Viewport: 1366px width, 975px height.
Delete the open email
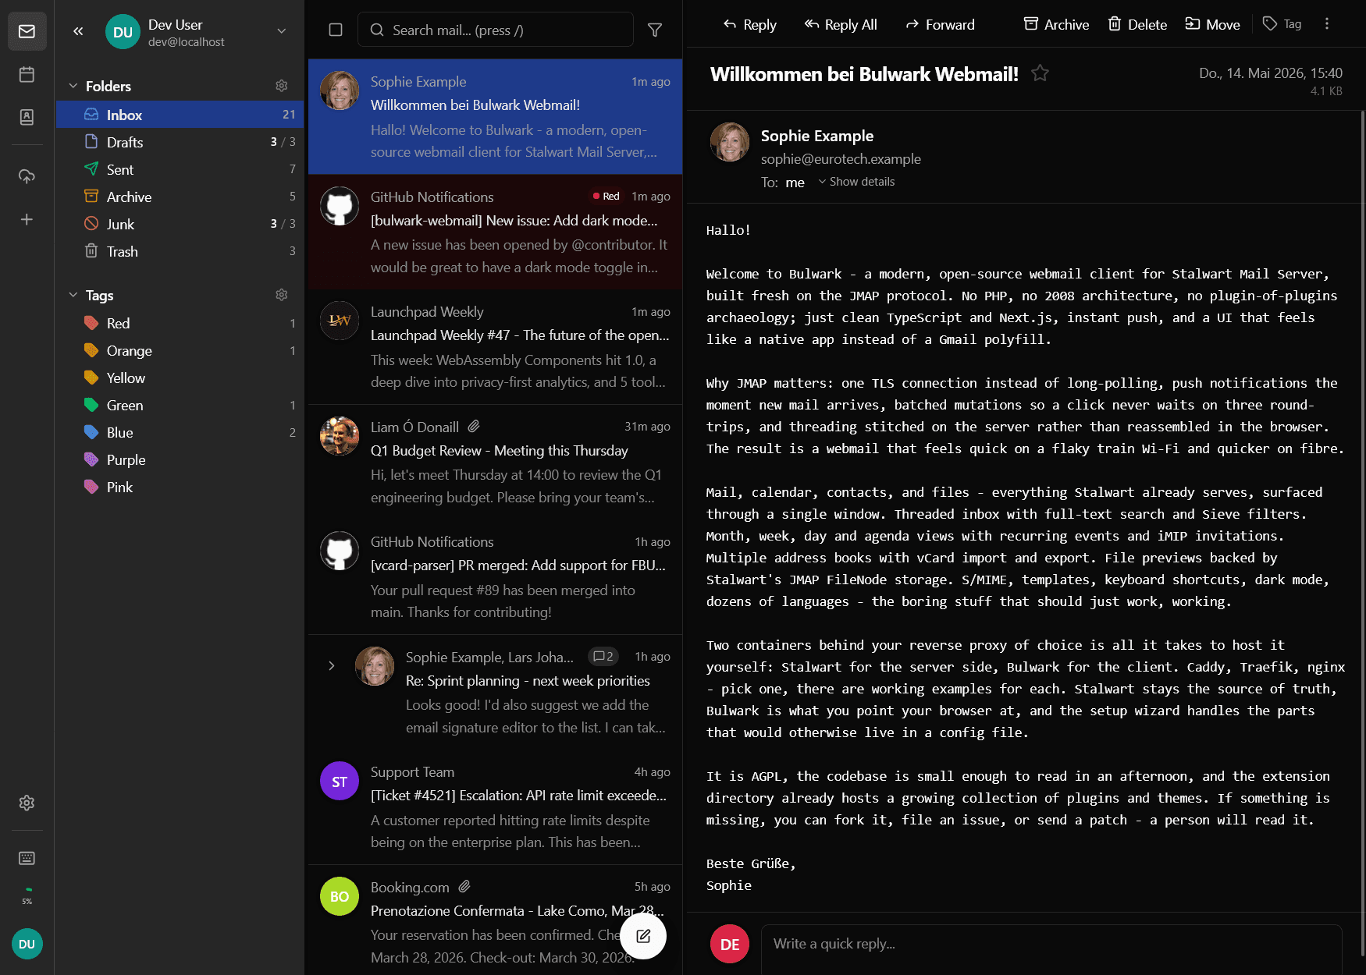pyautogui.click(x=1137, y=24)
